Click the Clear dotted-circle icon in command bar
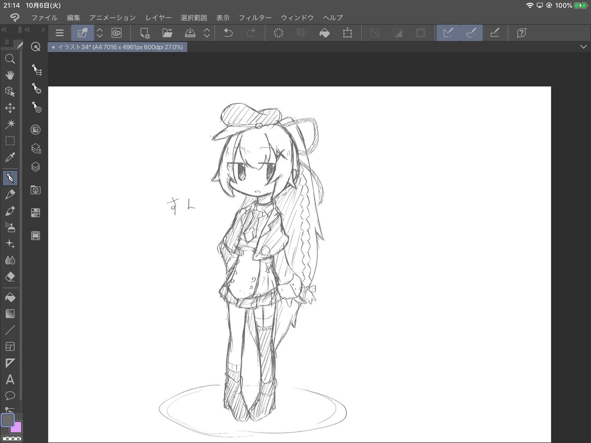This screenshot has width=591, height=443. tap(279, 33)
